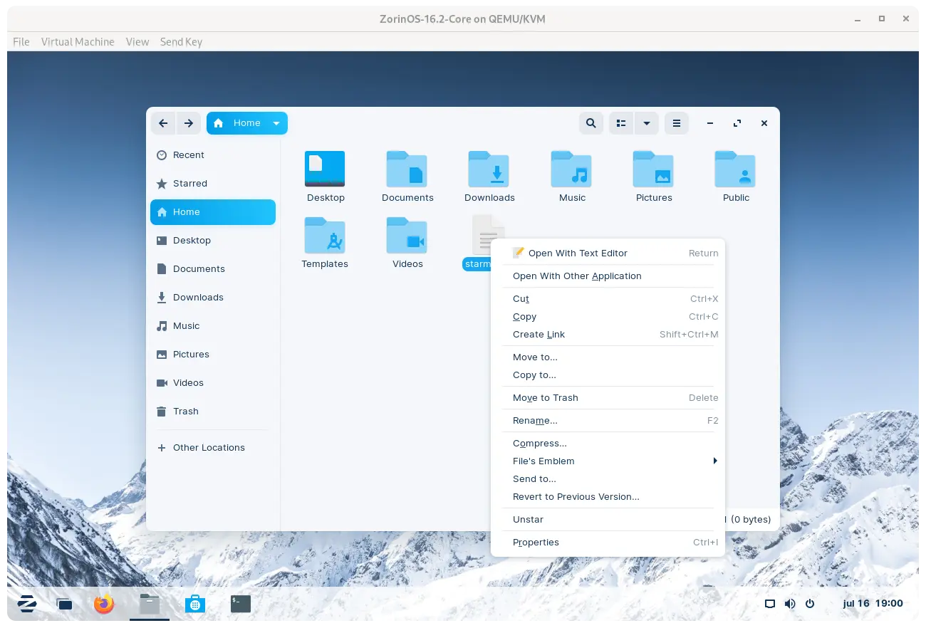
Task: Select the Public folder icon
Action: tap(735, 169)
